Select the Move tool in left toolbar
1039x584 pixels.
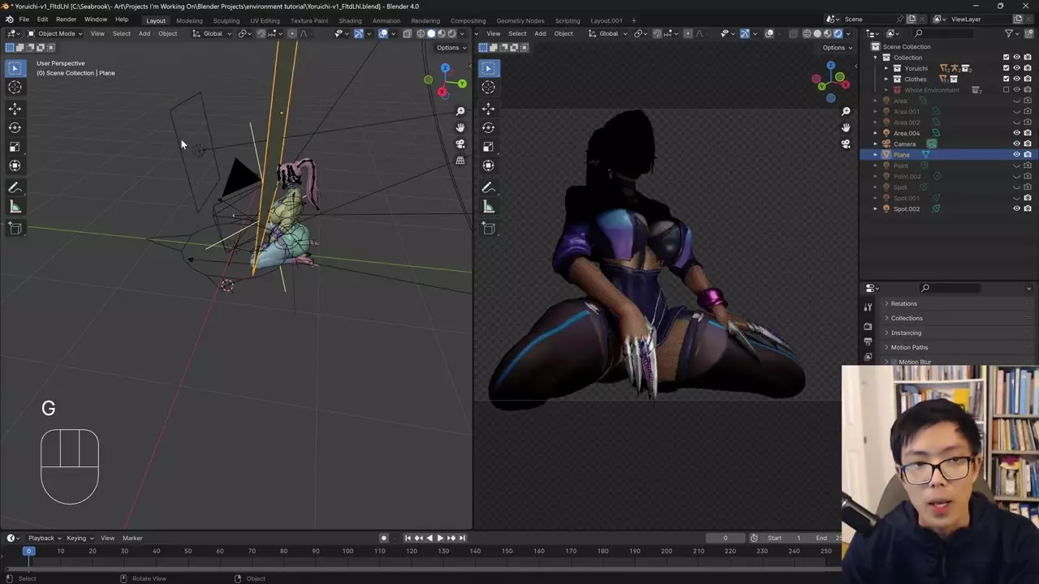click(15, 109)
